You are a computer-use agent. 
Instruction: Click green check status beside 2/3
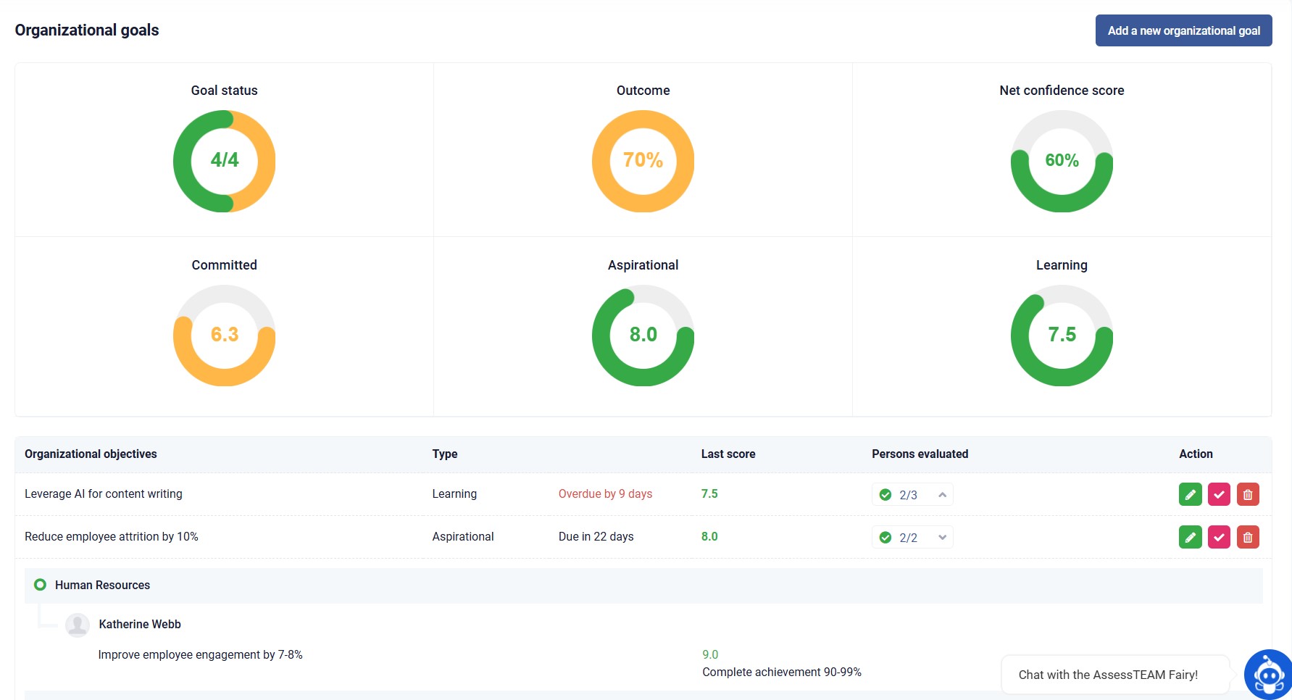point(885,495)
